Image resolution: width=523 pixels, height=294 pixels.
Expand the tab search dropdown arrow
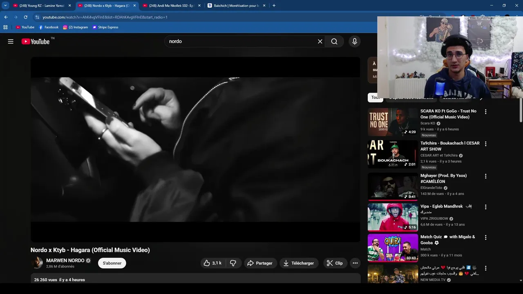pos(5,6)
